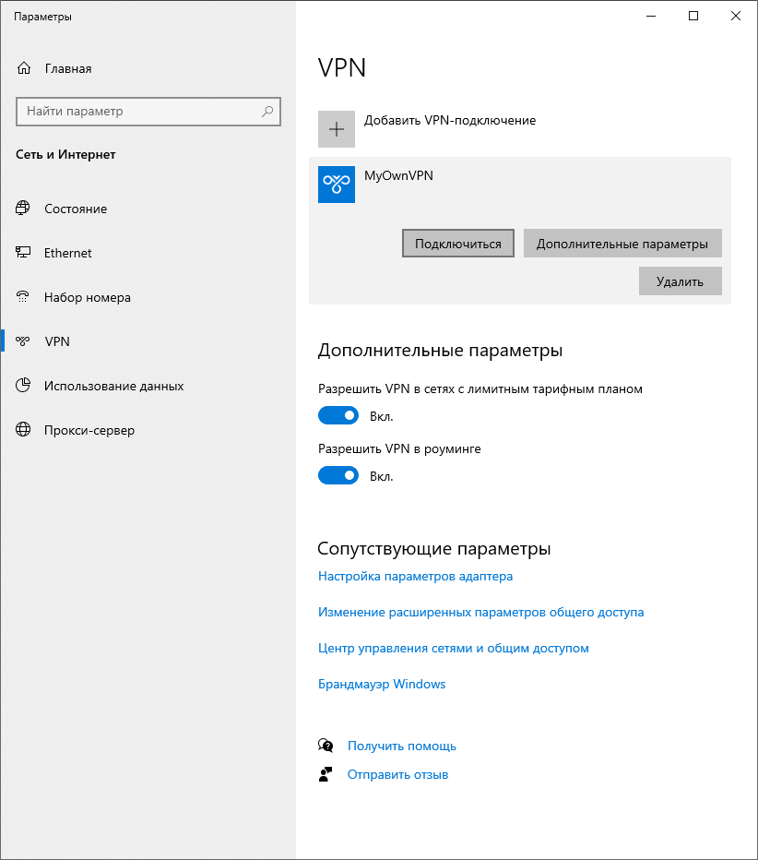The width and height of the screenshot is (758, 860).
Task: Turn off Разрешить VPN в роуминге
Action: (338, 475)
